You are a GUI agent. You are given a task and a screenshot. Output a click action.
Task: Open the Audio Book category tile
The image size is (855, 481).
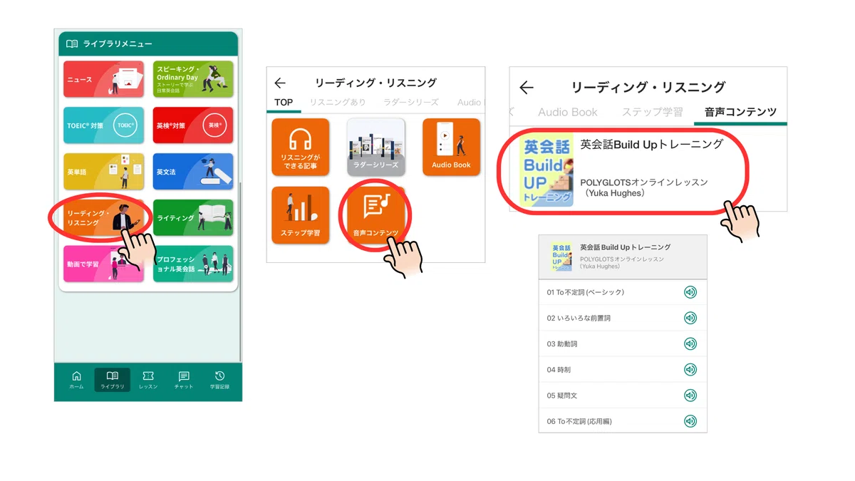click(451, 148)
